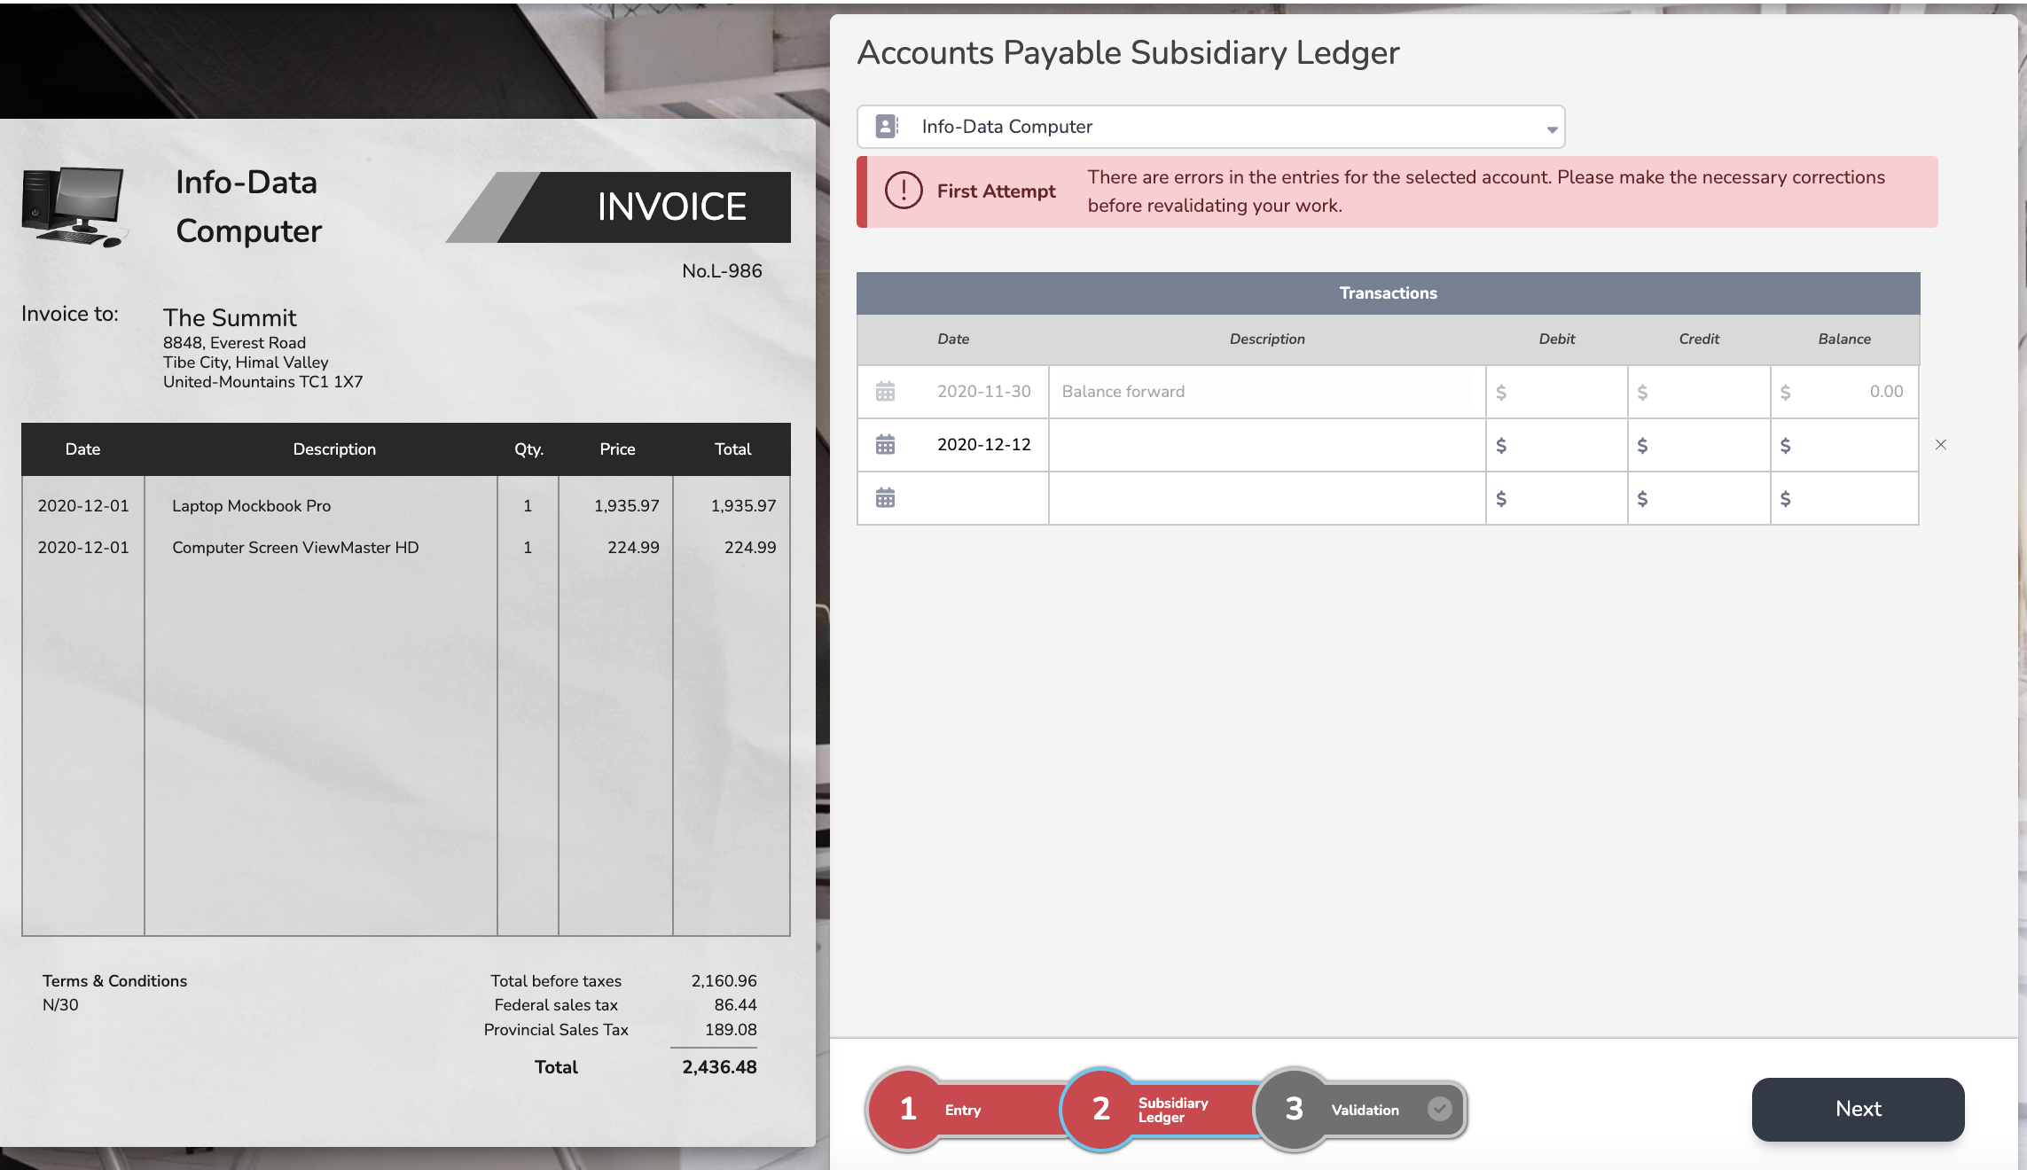
Task: Delete the 2020-12-12 transaction row
Action: [1940, 445]
